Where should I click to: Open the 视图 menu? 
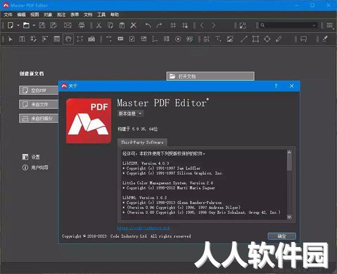35,15
